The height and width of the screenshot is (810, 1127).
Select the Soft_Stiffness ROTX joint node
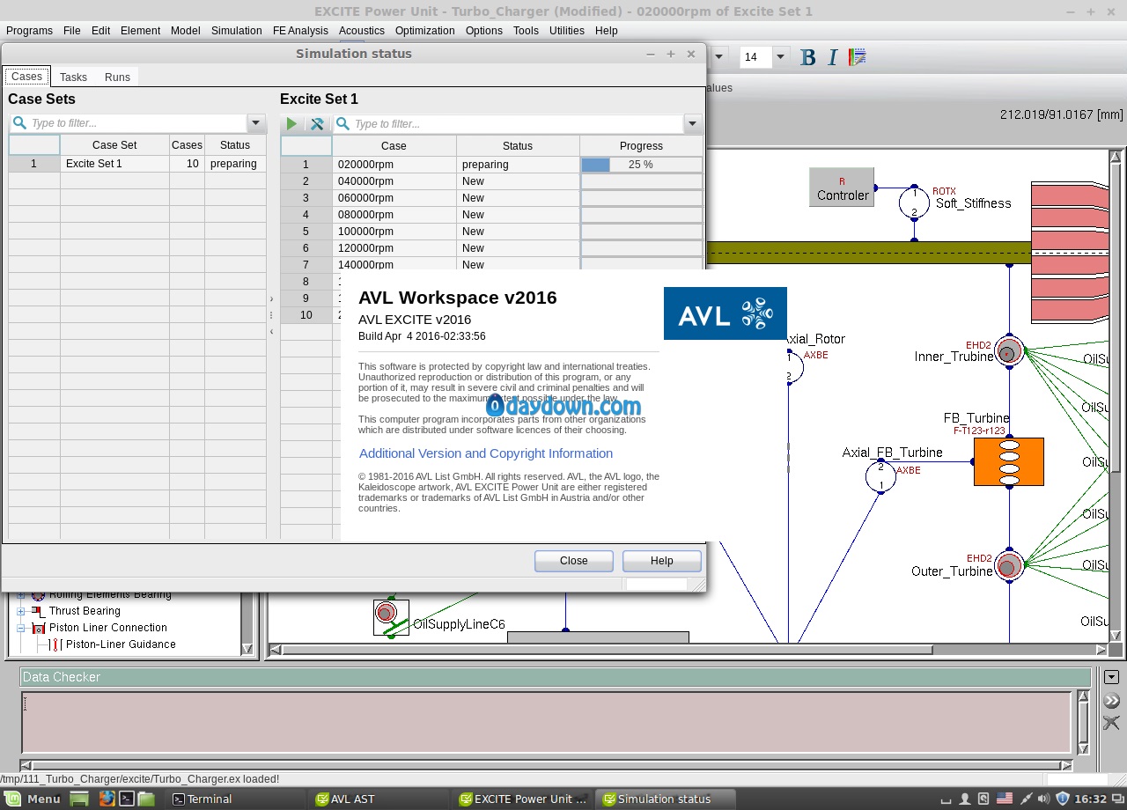point(914,202)
